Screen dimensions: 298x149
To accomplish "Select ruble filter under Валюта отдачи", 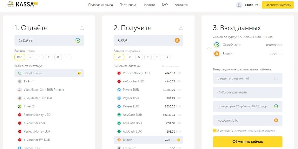I will coord(30,57).
